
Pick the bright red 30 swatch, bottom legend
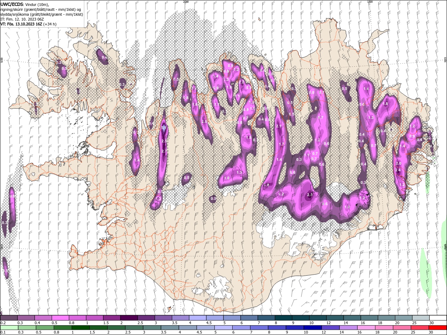[x=438, y=328]
